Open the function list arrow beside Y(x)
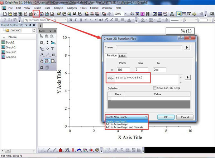Screen dimensions: 215x158 [x=187, y=77]
